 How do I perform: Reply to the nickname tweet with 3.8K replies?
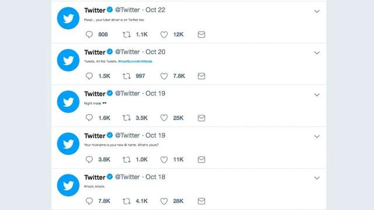point(89,159)
